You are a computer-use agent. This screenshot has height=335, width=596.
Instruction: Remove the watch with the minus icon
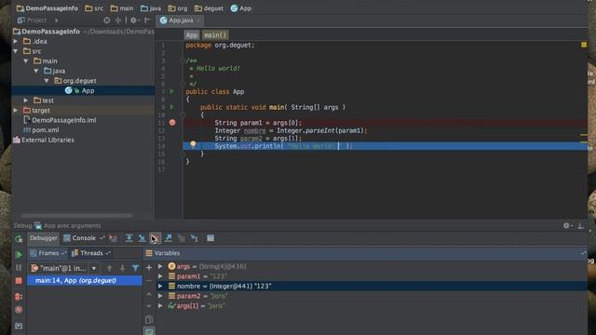click(x=149, y=281)
